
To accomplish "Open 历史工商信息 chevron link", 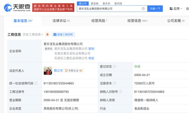I will click(33, 35).
